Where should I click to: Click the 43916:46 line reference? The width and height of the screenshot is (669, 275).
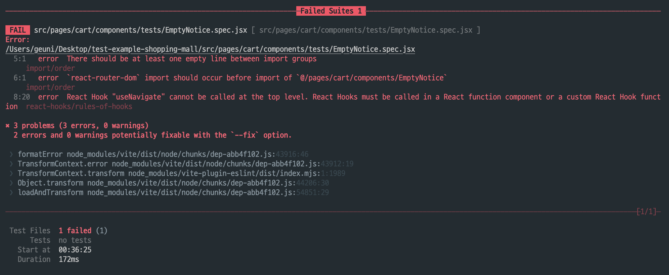click(x=292, y=154)
